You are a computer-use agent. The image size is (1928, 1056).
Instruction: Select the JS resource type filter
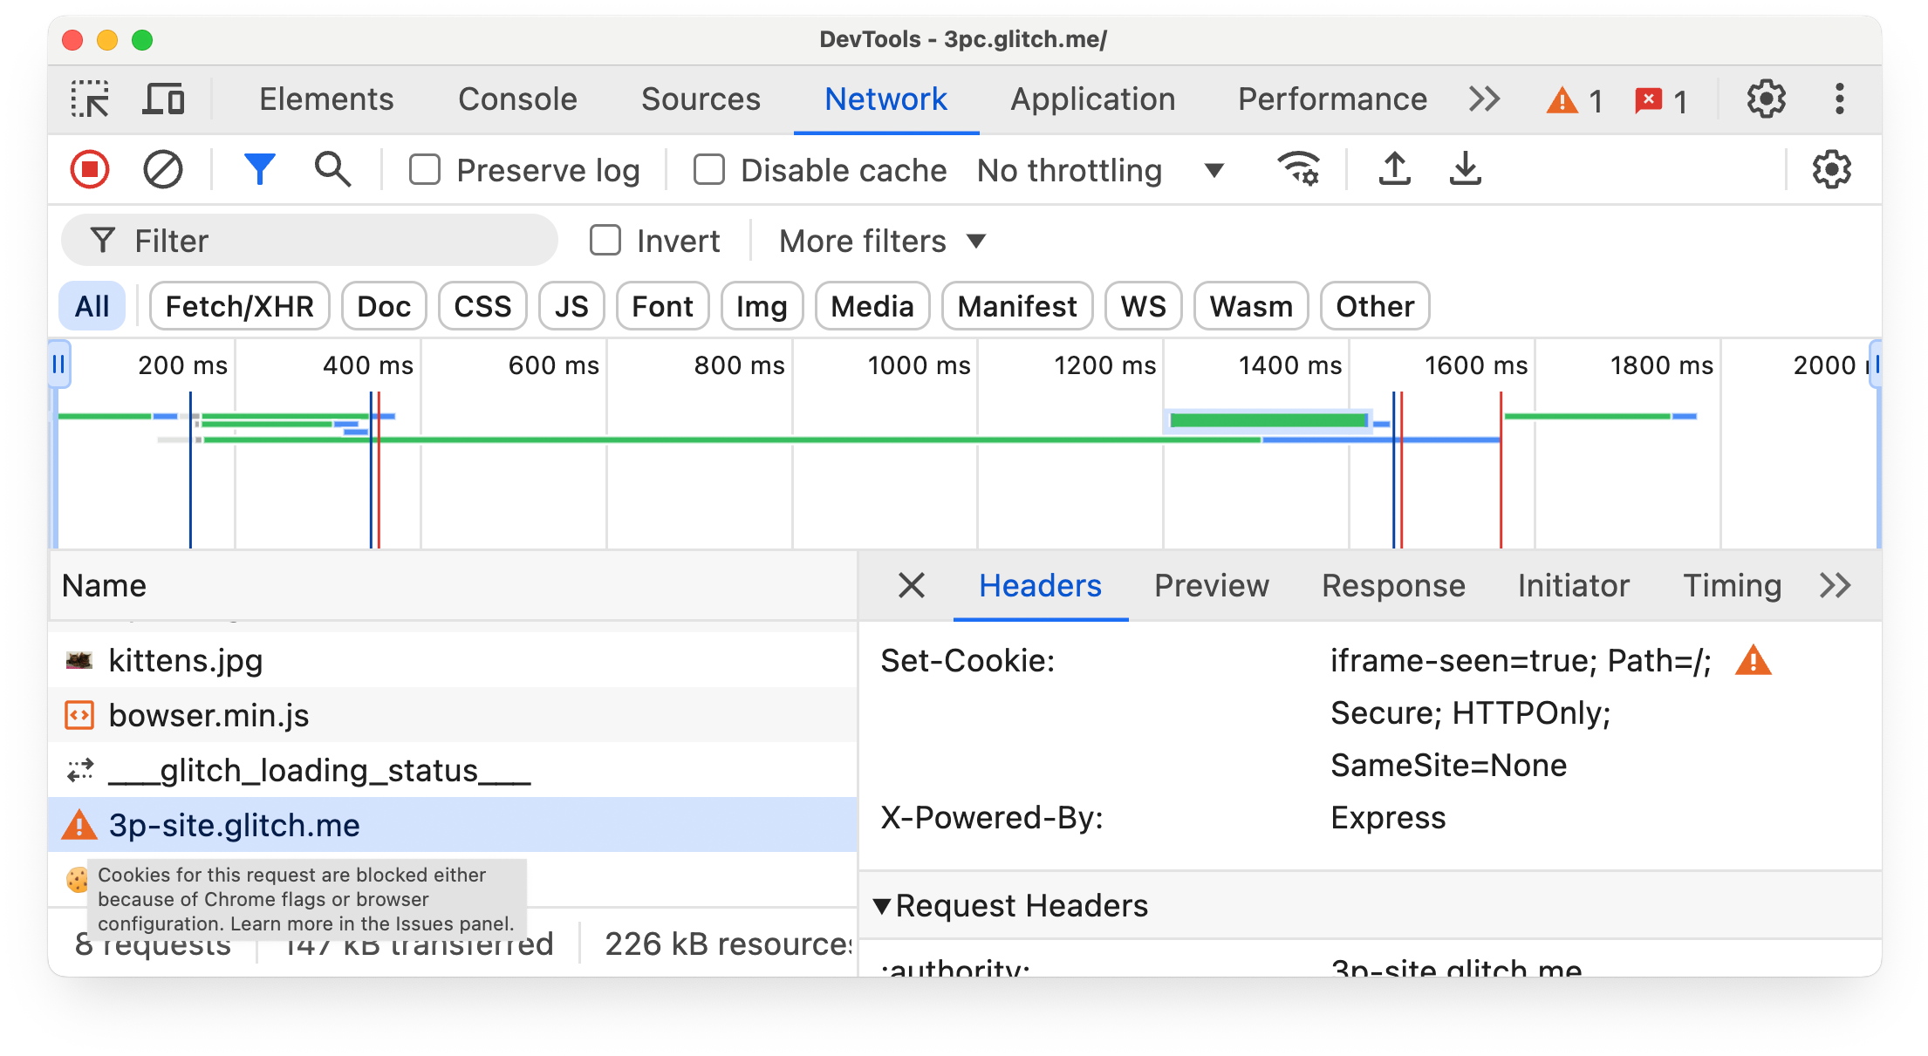click(x=569, y=307)
